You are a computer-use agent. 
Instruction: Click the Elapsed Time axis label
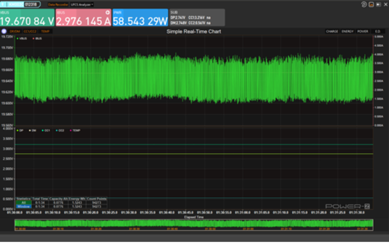tap(194, 217)
